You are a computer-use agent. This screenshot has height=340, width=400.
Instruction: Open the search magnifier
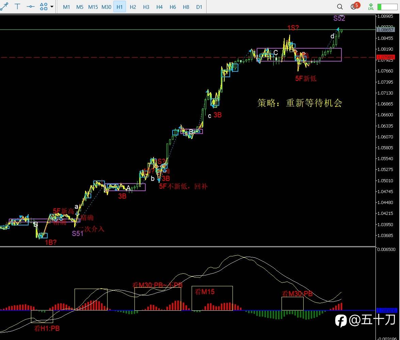(x=340, y=6)
